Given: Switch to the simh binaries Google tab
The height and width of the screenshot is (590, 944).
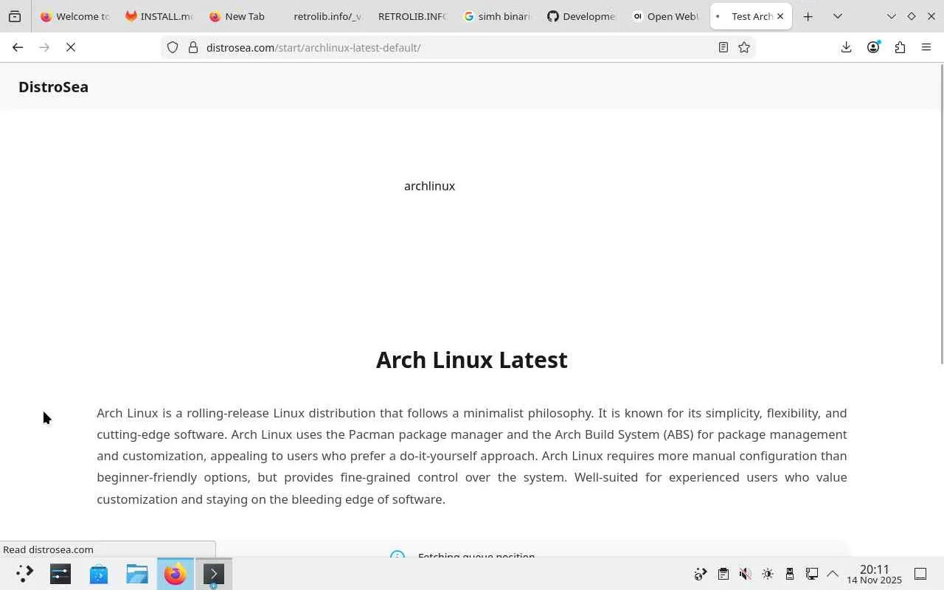Looking at the screenshot, I should pyautogui.click(x=496, y=16).
